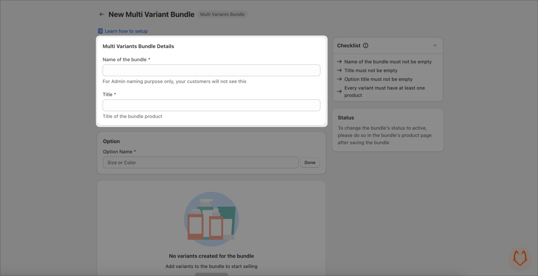Collapse the Checklist panel with its chevron

435,46
